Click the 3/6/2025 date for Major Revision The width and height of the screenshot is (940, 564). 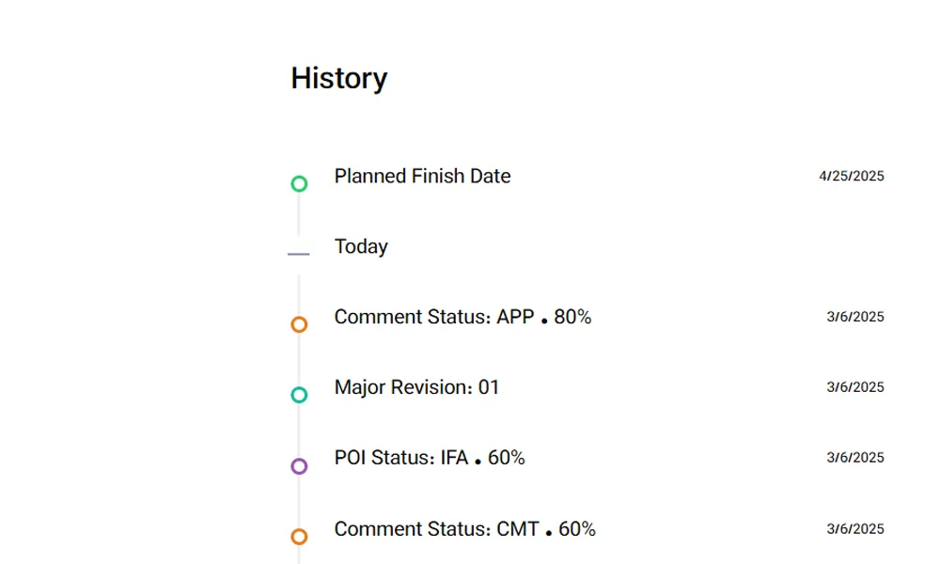854,387
